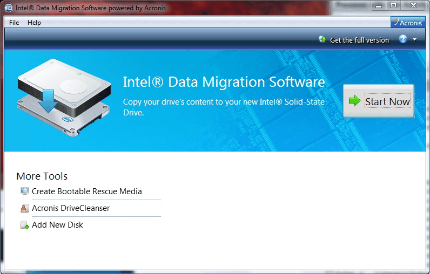
Task: Click the green arrow on Start Now
Action: point(354,101)
